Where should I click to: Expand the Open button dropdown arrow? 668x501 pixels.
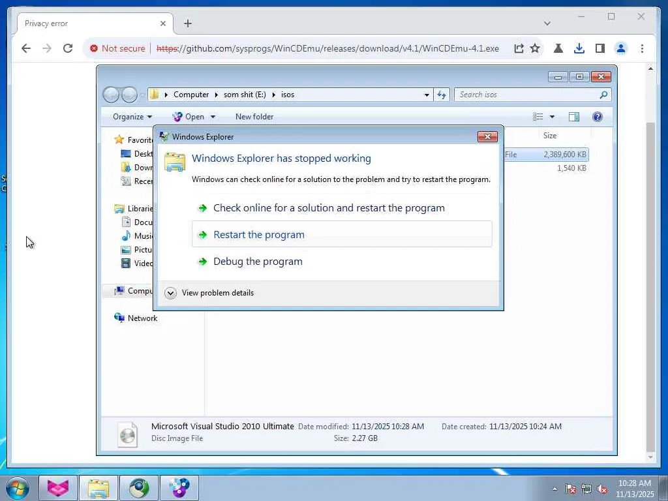pos(213,117)
